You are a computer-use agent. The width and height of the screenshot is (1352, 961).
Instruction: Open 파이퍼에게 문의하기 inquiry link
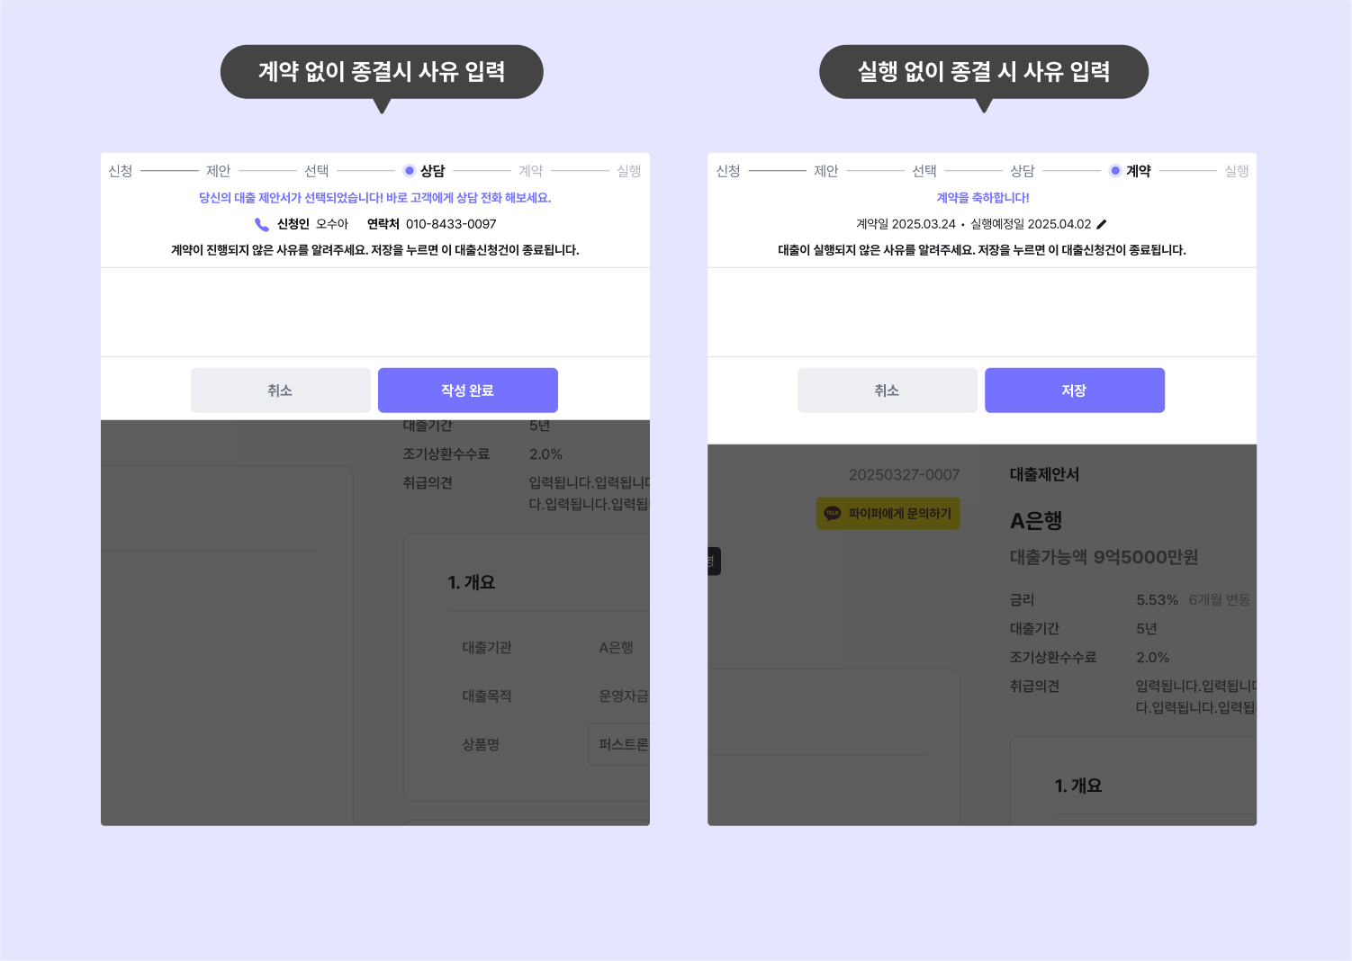click(888, 514)
